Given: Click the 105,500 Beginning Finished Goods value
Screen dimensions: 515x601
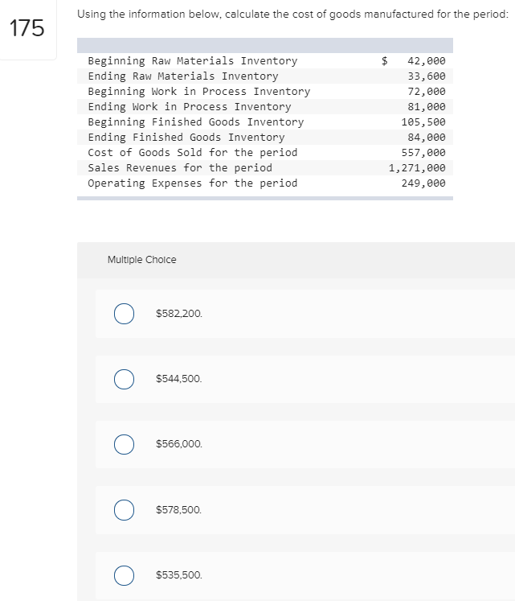Looking at the screenshot, I should click(x=423, y=122).
